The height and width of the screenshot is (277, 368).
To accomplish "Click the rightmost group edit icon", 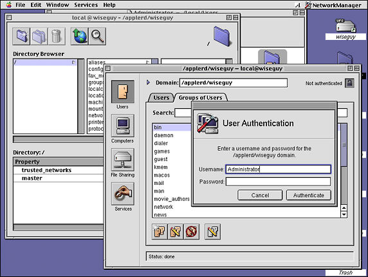I will pos(213,231).
